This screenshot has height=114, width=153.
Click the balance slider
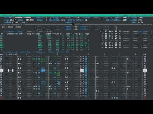(x=102, y=17)
